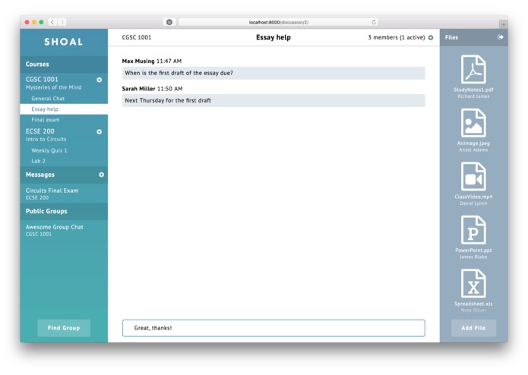Open the AnImage.jpeg file icon
Viewport: 528px width, 375px height.
coord(473,122)
